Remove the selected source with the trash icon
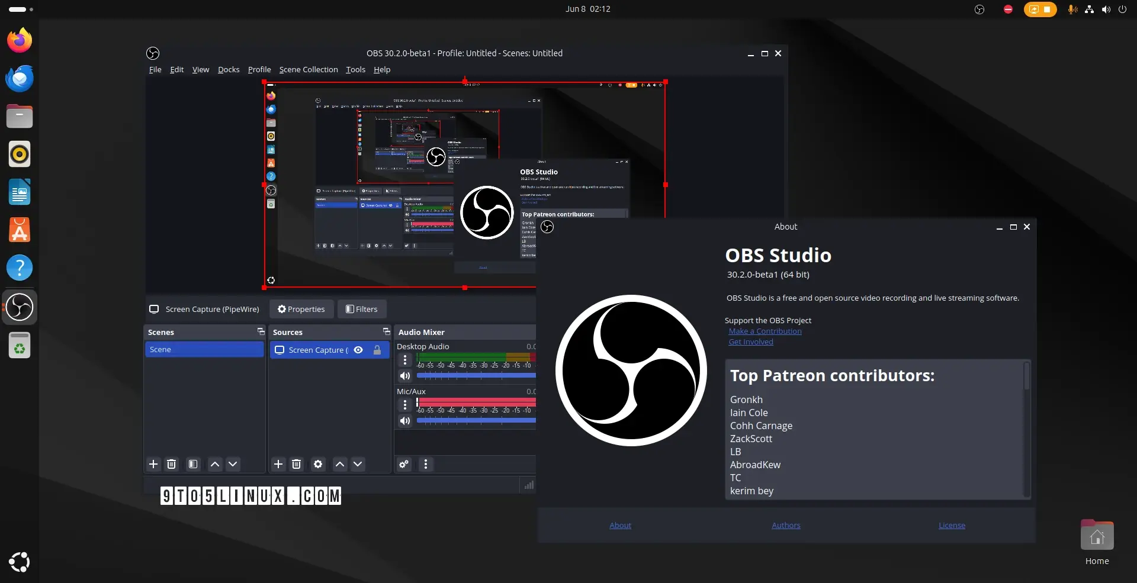 click(x=297, y=464)
